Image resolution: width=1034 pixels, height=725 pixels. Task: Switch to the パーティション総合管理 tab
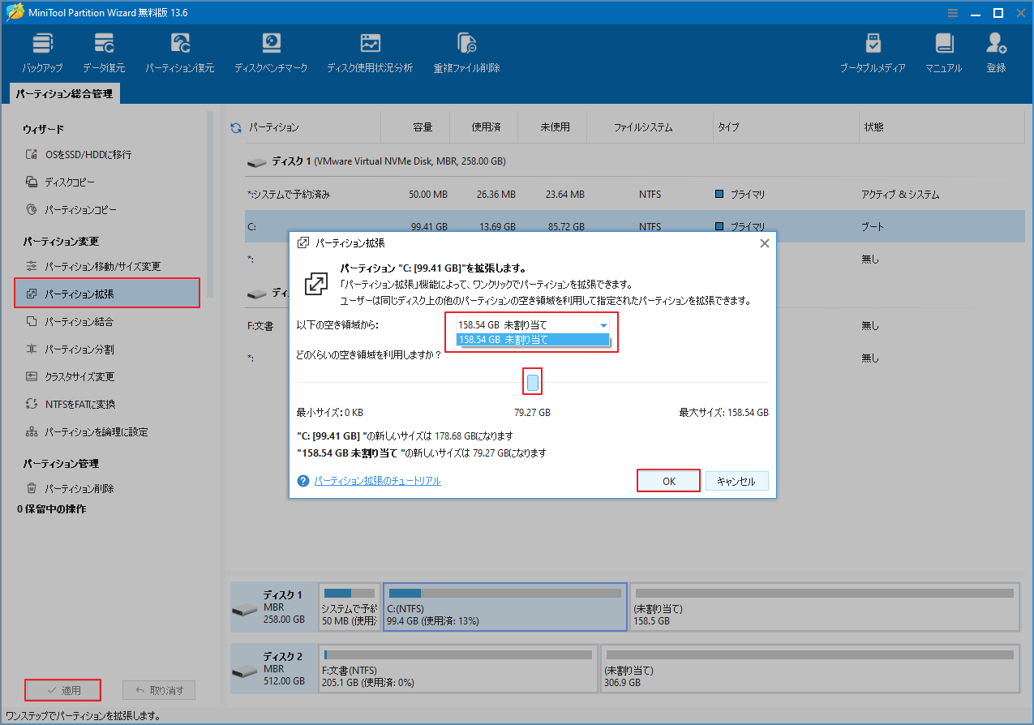tap(65, 94)
